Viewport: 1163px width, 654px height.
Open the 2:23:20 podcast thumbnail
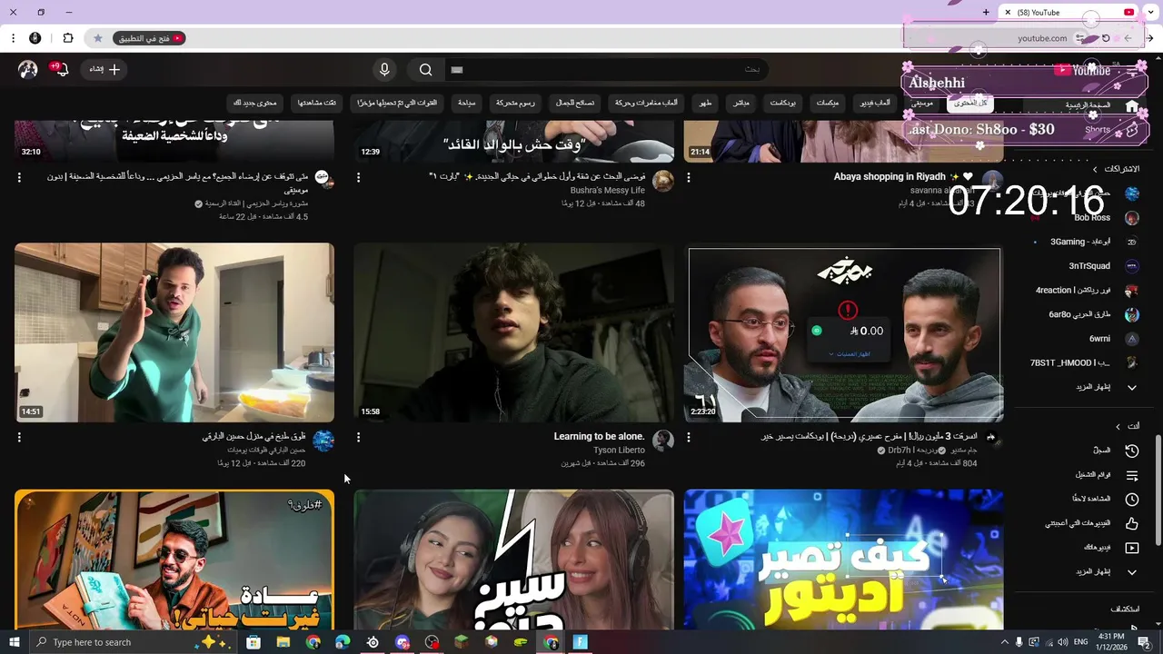click(x=844, y=332)
